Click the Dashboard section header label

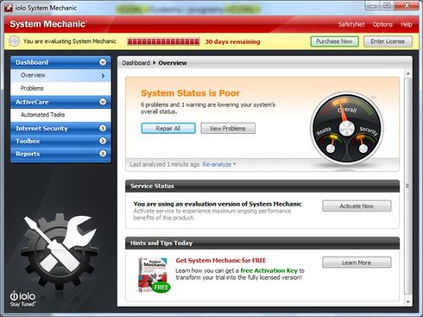(x=32, y=62)
